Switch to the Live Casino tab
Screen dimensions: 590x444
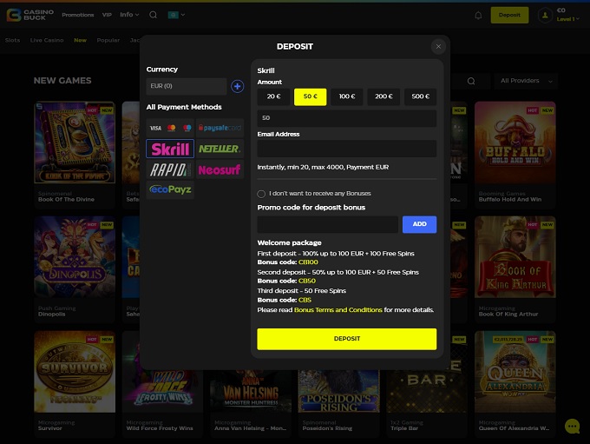pyautogui.click(x=47, y=40)
